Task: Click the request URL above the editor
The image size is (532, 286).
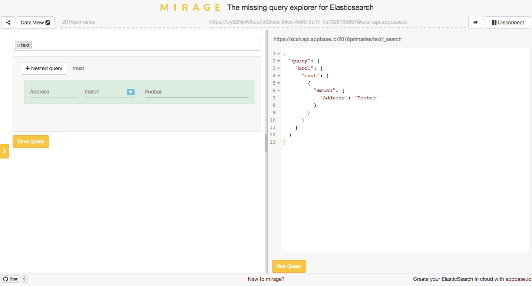Action: 337,39
